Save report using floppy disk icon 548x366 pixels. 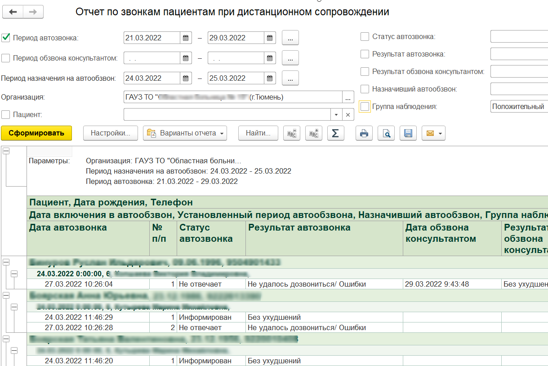408,133
